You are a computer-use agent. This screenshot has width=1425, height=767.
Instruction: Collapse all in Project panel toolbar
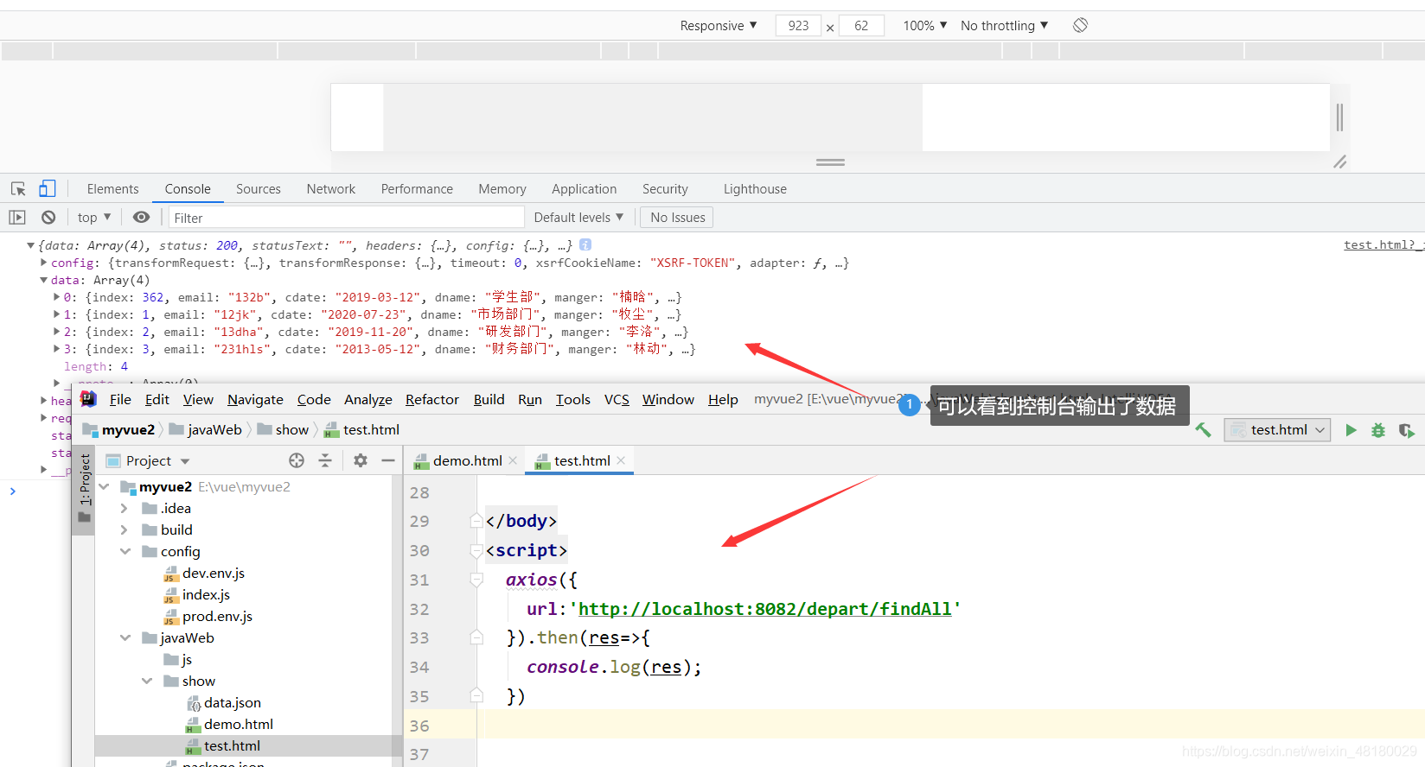tap(325, 460)
